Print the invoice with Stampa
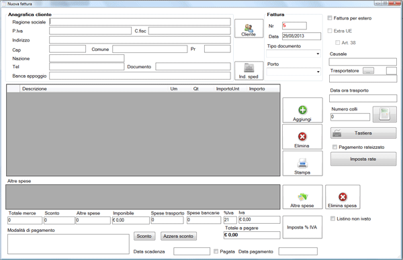Screen dimensions: 403x260 click(302, 164)
